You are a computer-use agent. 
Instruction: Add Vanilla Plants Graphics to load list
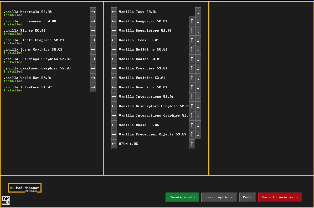[x=93, y=40]
